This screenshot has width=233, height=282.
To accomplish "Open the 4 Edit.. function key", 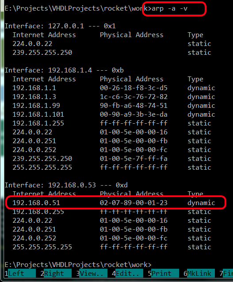I will pos(128,274).
